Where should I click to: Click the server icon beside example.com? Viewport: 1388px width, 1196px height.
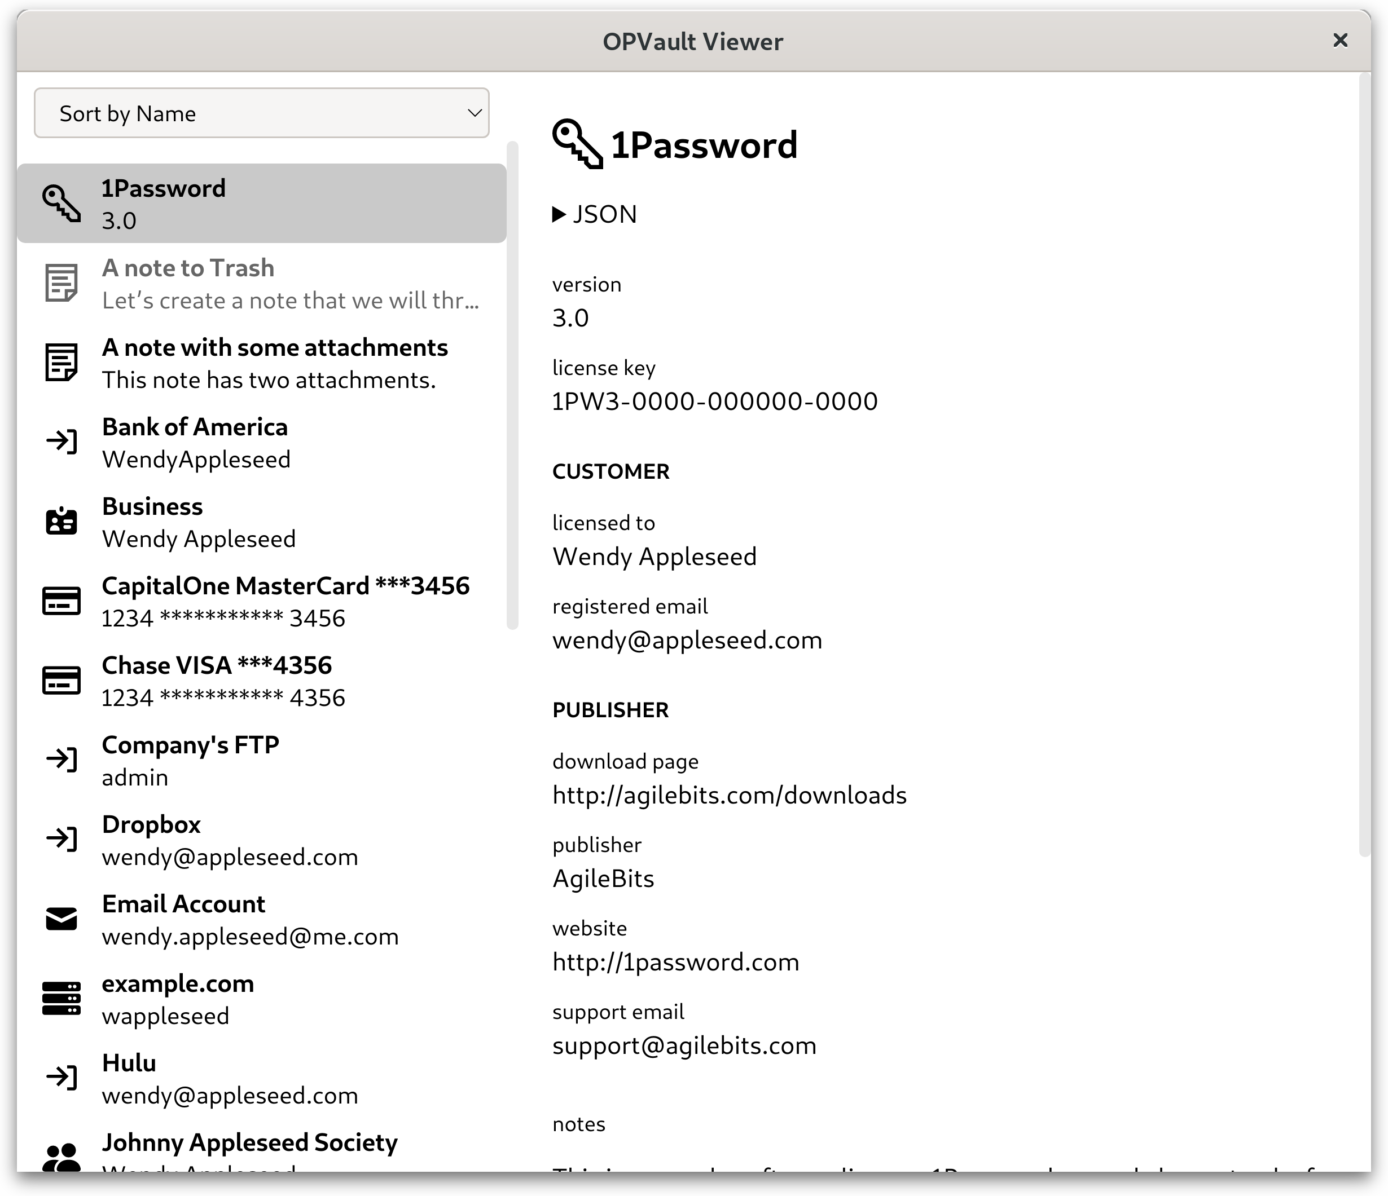pos(62,999)
